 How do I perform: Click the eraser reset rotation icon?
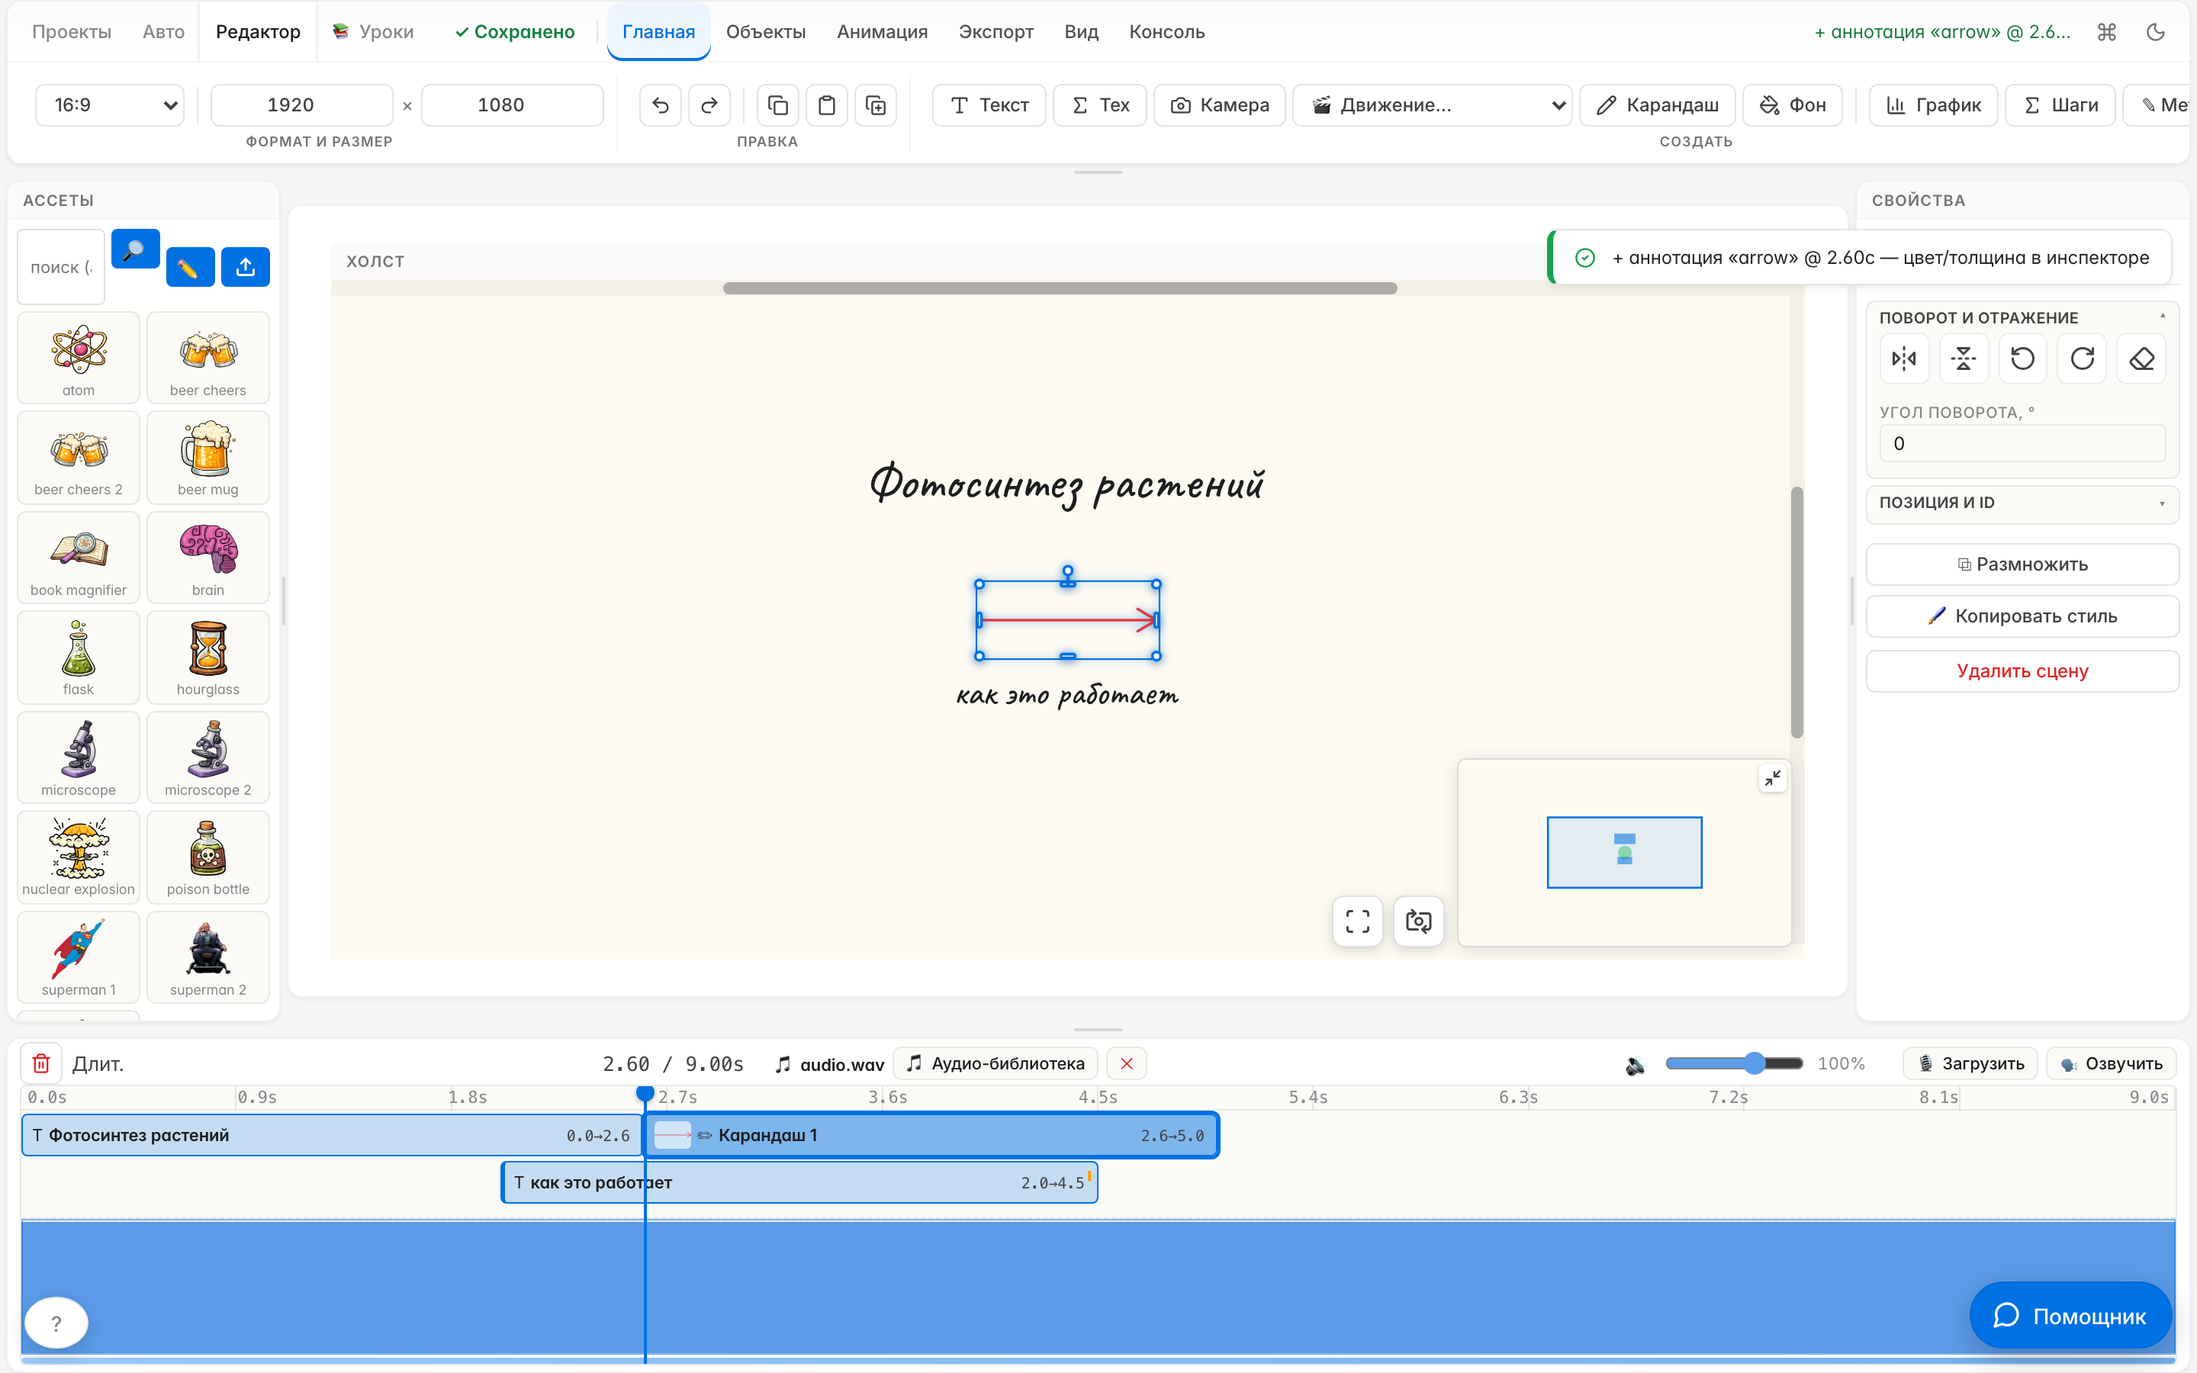[x=2141, y=359]
